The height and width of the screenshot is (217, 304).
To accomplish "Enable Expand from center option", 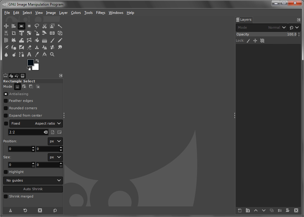I will (x=6, y=115).
